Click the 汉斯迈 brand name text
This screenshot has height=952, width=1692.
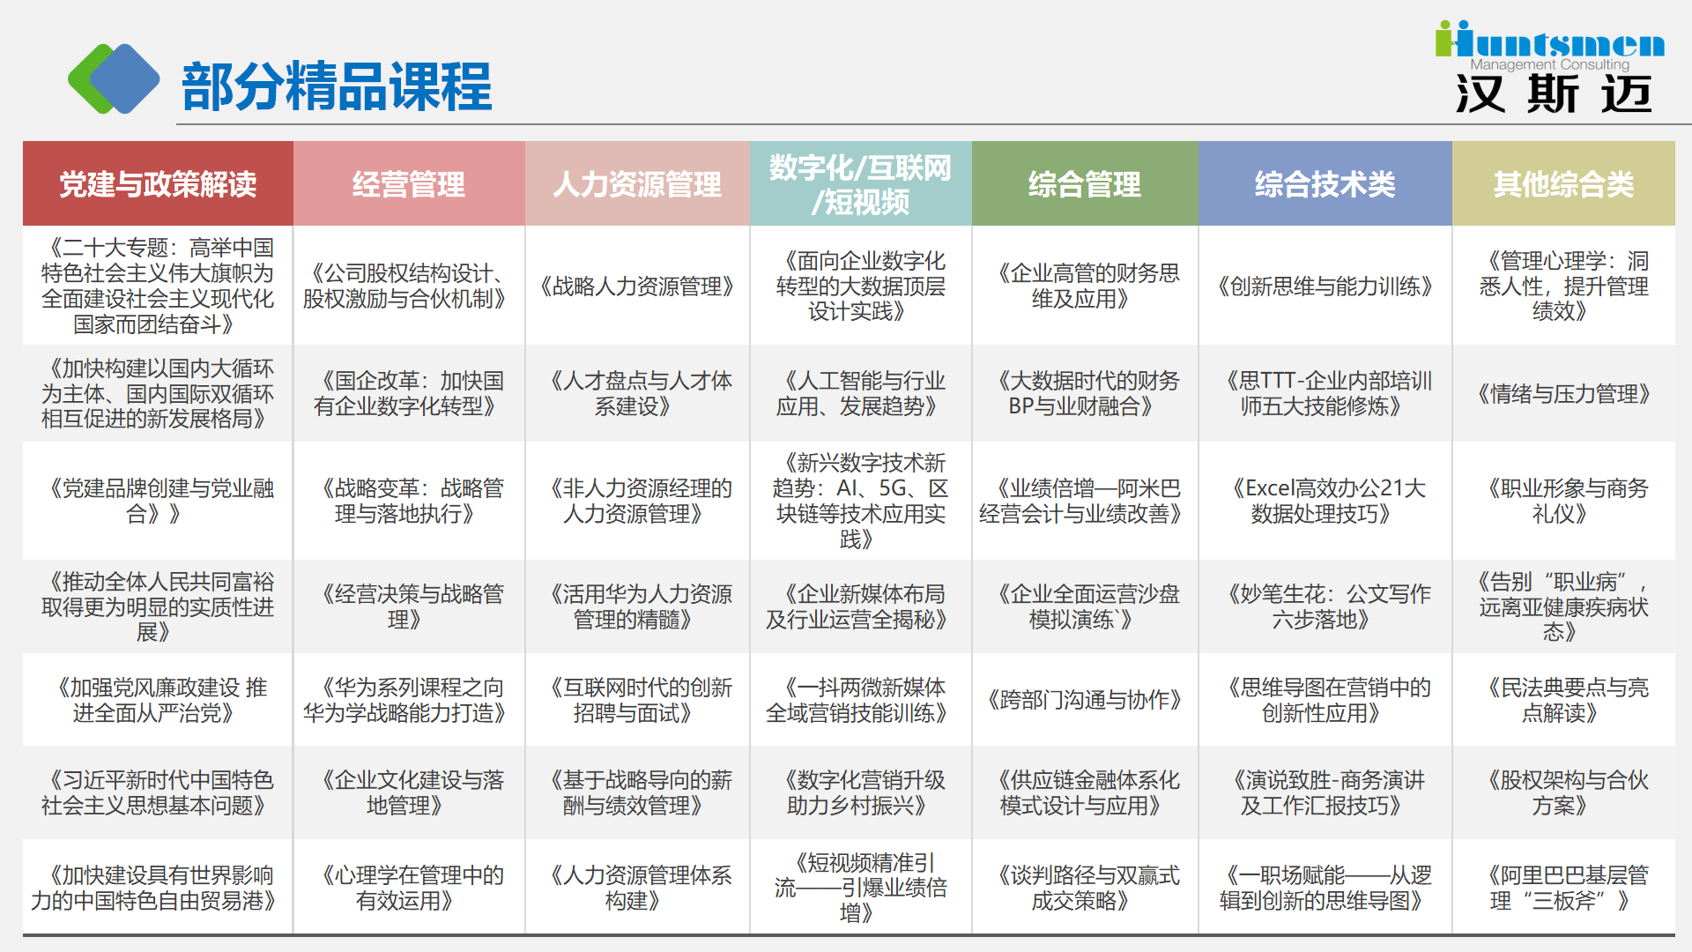(x=1554, y=93)
